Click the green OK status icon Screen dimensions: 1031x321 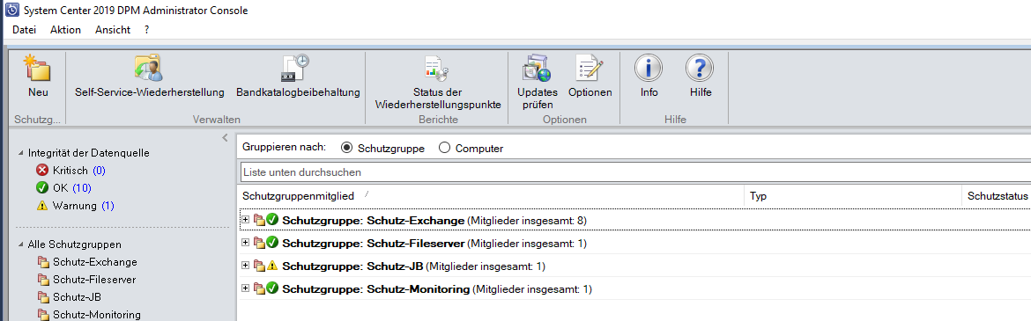click(43, 187)
